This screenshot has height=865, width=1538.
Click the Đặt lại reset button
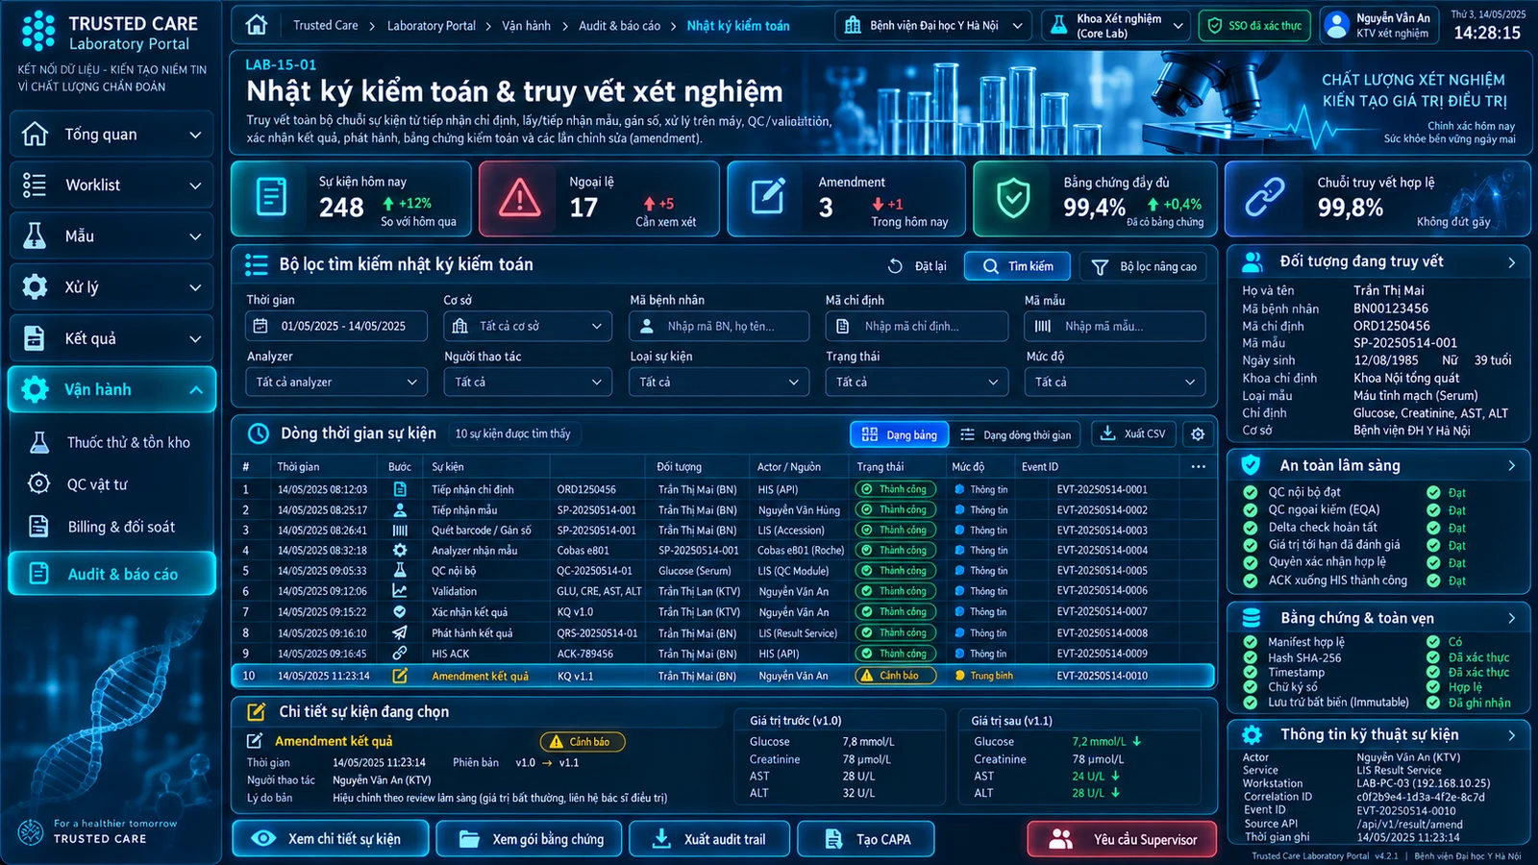click(x=917, y=266)
